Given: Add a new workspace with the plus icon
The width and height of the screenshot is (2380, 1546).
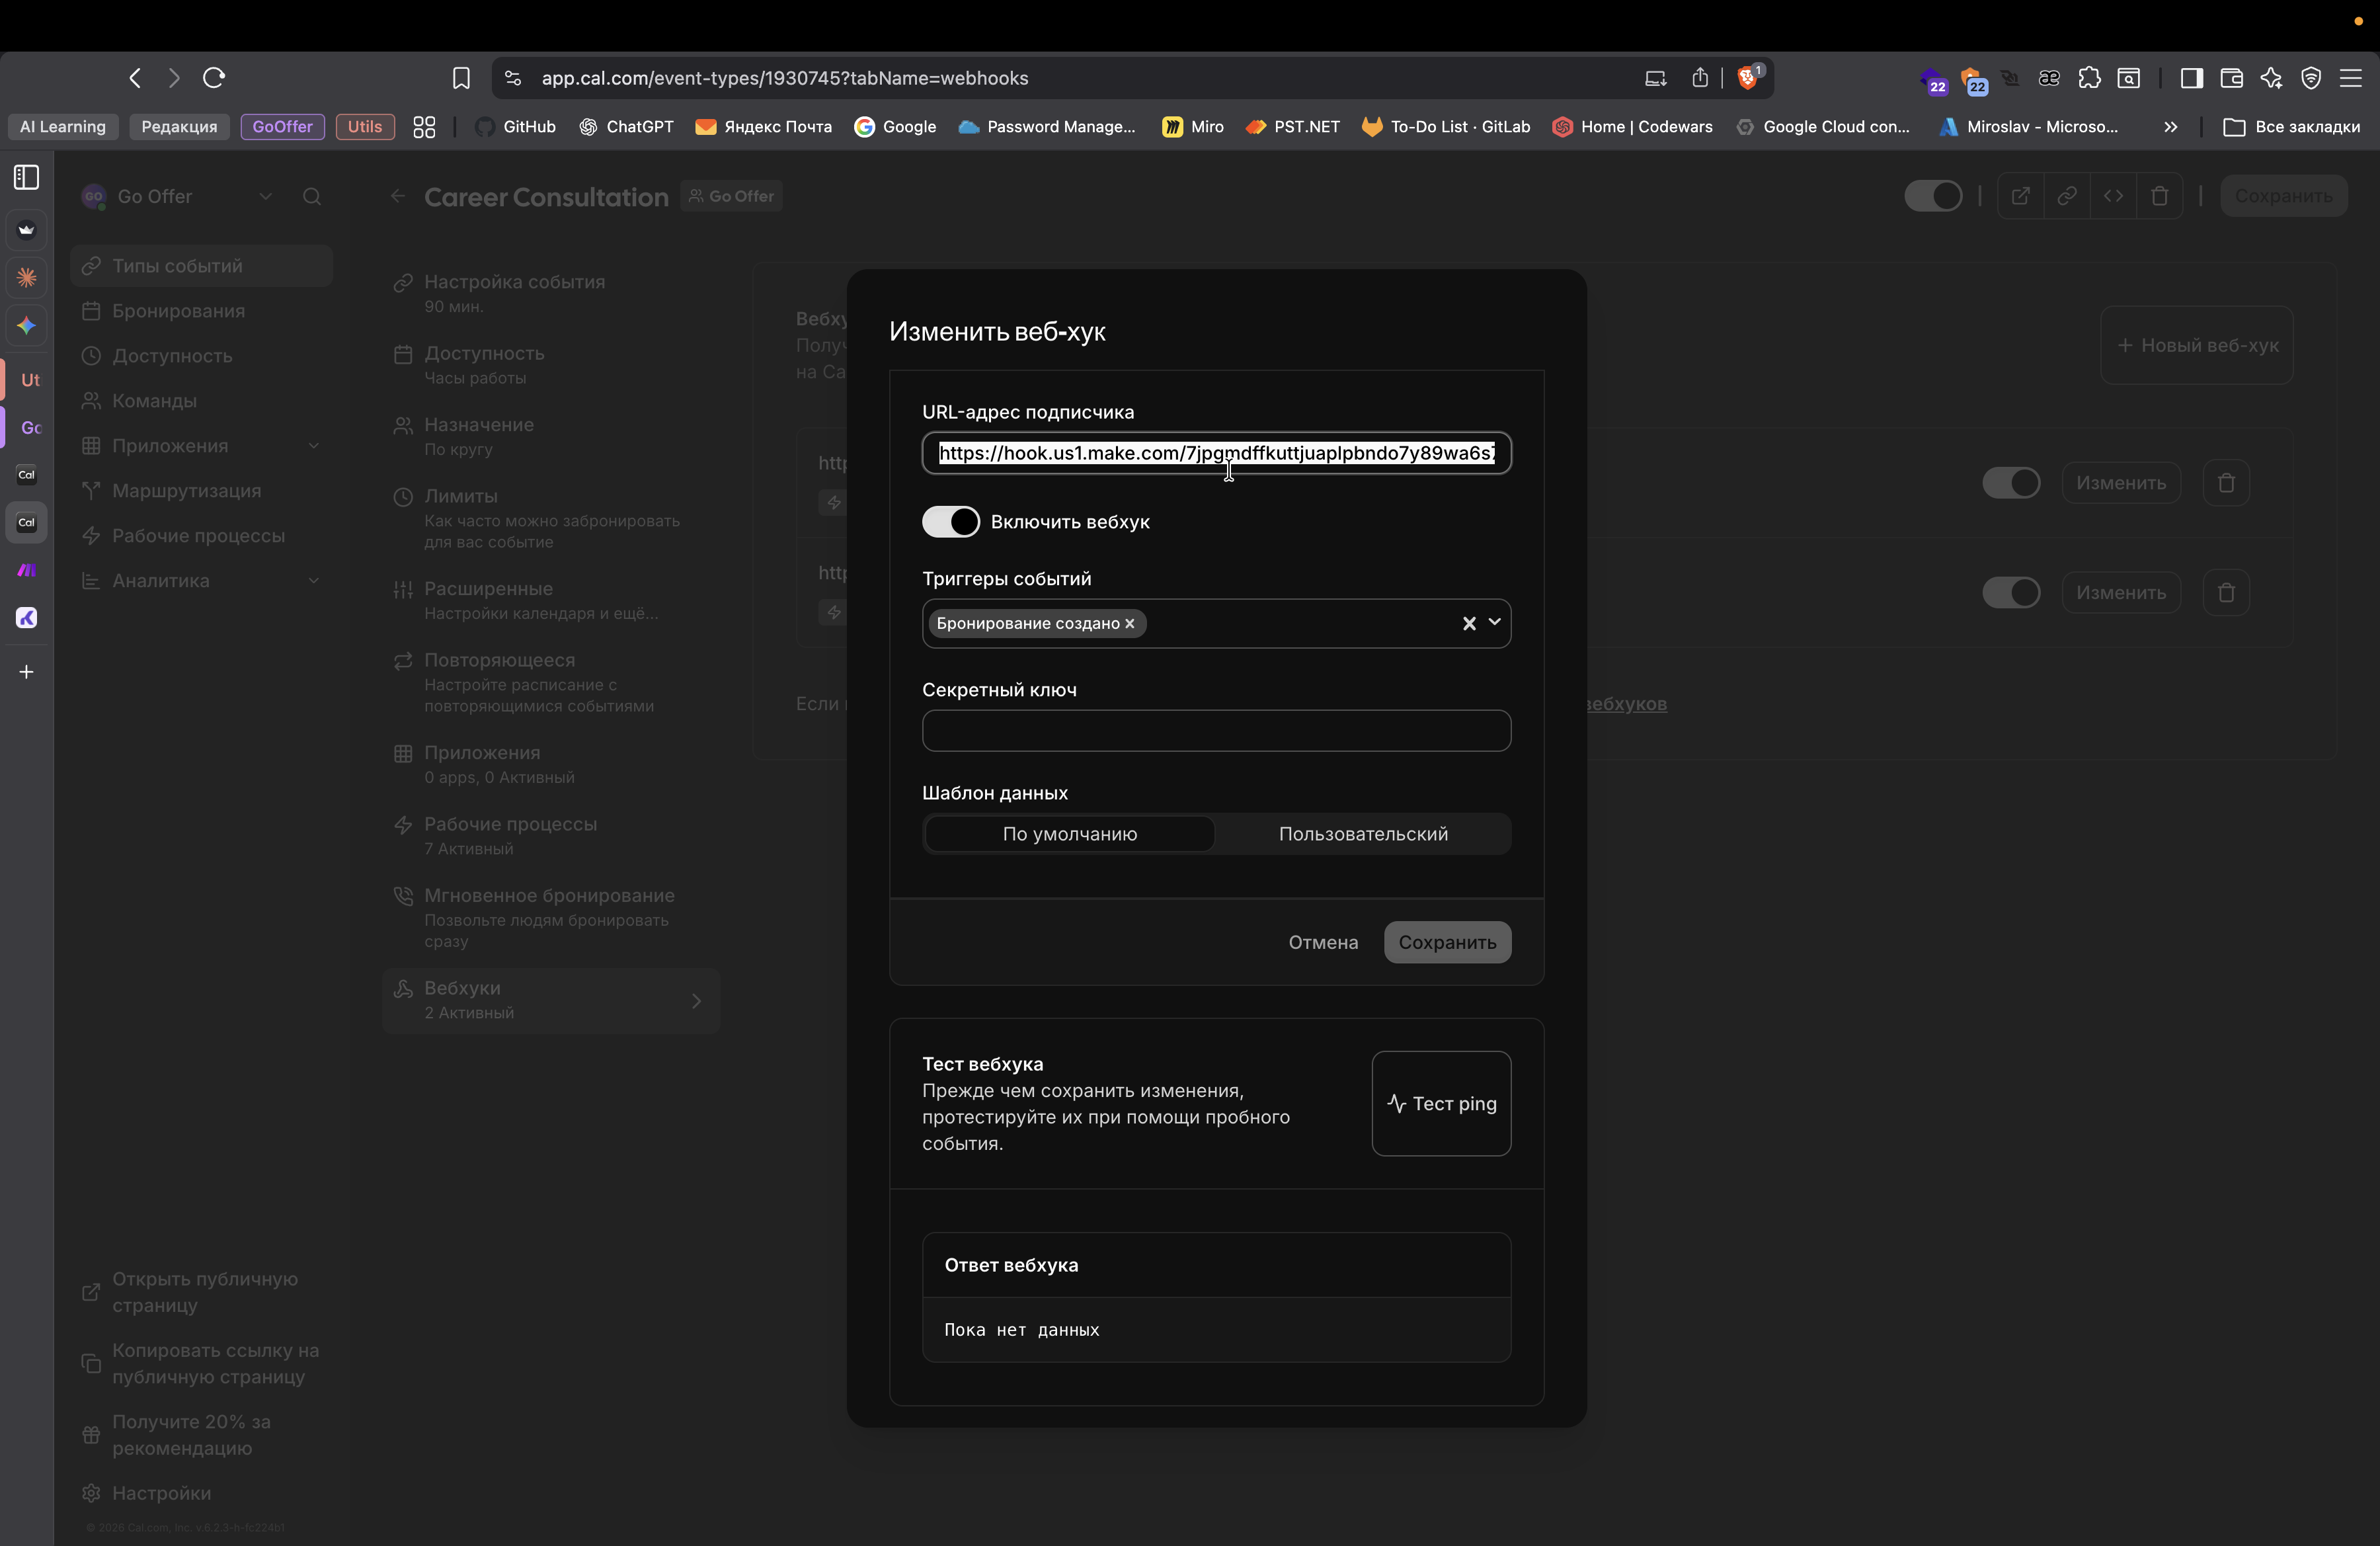Looking at the screenshot, I should tap(25, 671).
